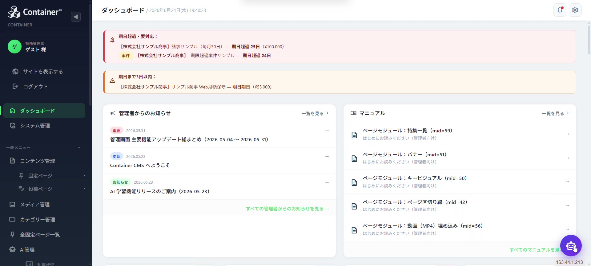Open the purple chatbot floating button
This screenshot has height=266, width=591.
(x=571, y=245)
